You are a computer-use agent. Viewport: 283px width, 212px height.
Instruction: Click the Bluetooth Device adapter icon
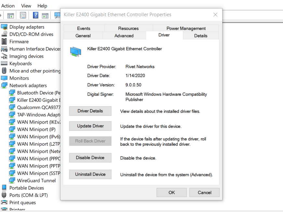[x=12, y=93]
